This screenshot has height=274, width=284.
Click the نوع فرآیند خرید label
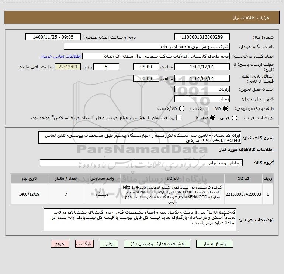tap(259, 118)
